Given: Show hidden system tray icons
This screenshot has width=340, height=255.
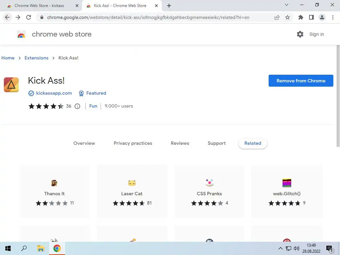Looking at the screenshot, I should (280, 248).
